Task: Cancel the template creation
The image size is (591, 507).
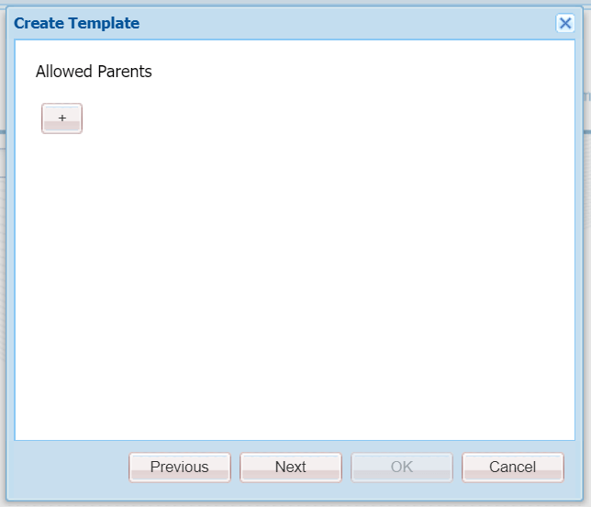Action: click(x=512, y=468)
